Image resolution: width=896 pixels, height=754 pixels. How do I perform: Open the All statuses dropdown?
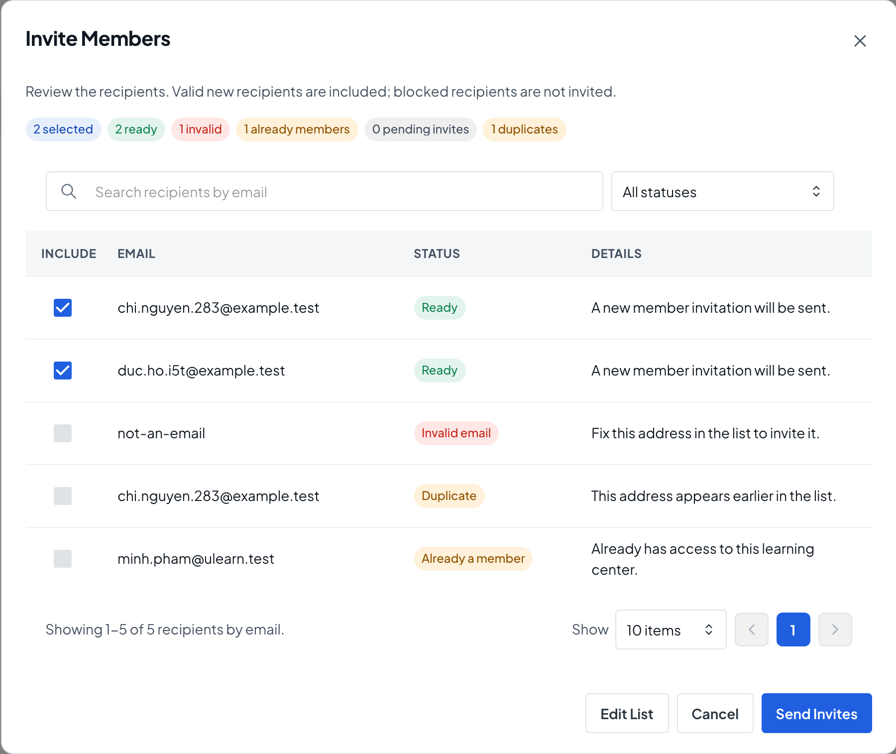pos(722,191)
